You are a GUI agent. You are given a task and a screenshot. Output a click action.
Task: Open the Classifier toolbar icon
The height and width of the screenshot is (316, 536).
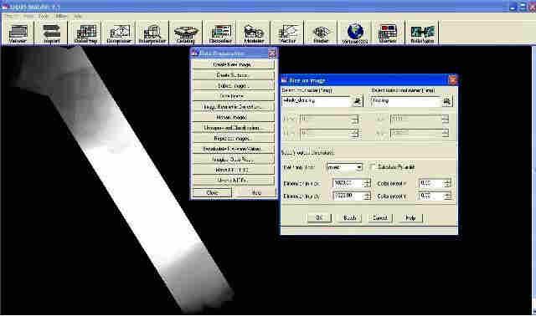click(220, 33)
